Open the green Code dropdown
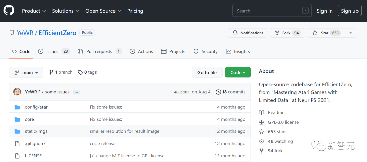The width and height of the screenshot is (367, 162). 238,72
